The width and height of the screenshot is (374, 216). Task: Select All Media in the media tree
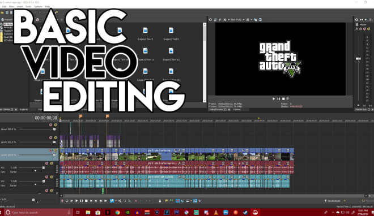click(x=8, y=24)
